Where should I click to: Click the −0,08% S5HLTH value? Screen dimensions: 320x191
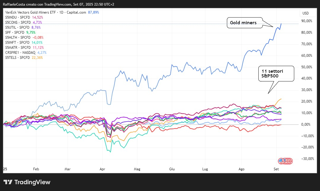pyautogui.click(x=38, y=38)
